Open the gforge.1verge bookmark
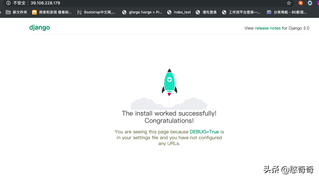The width and height of the screenshot is (319, 179). [142, 12]
